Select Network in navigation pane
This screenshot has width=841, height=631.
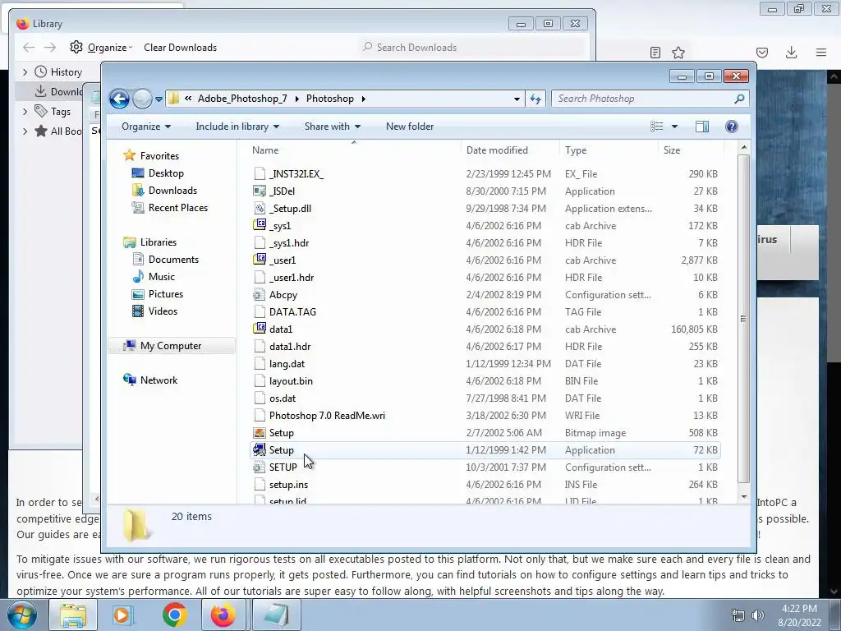coord(159,380)
